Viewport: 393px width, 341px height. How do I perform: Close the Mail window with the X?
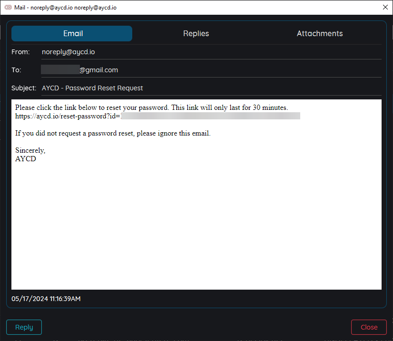click(385, 7)
